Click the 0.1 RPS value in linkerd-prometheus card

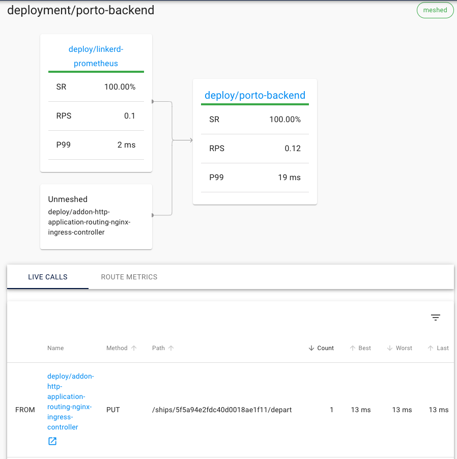coord(130,116)
